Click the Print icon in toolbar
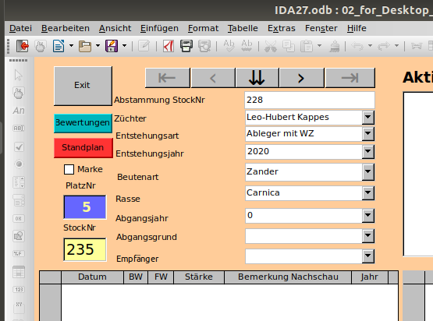Image resolution: width=433 pixels, height=321 pixels. point(186,46)
